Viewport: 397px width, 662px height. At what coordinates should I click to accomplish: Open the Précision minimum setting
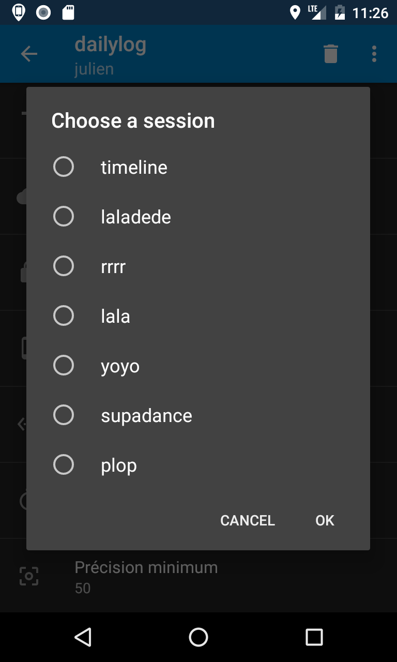(146, 576)
